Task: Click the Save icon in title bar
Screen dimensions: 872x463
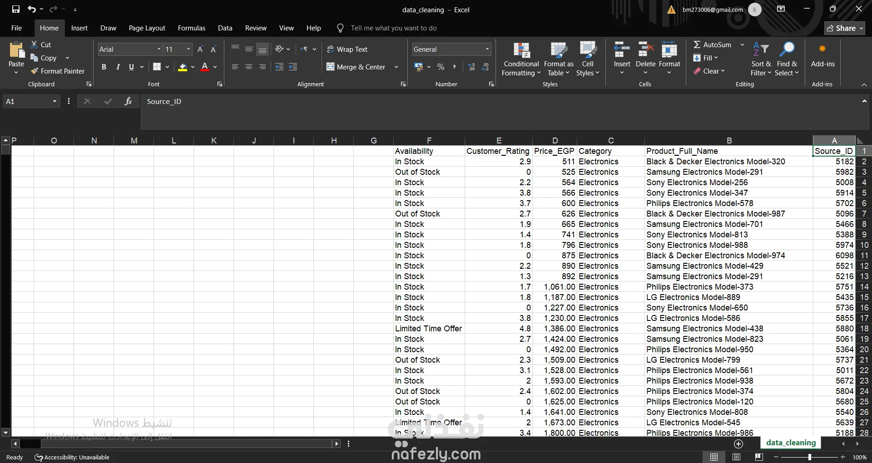Action: click(x=16, y=9)
